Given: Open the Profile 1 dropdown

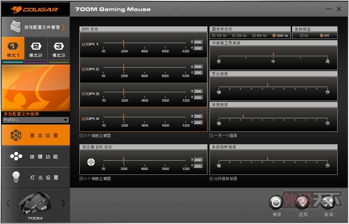Looking at the screenshot, I should (x=36, y=120).
